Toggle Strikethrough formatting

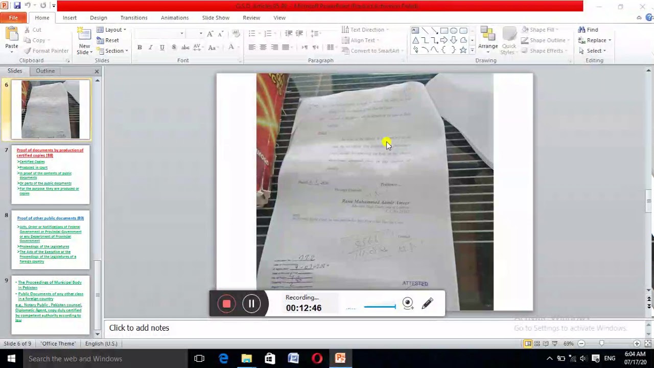tap(185, 48)
